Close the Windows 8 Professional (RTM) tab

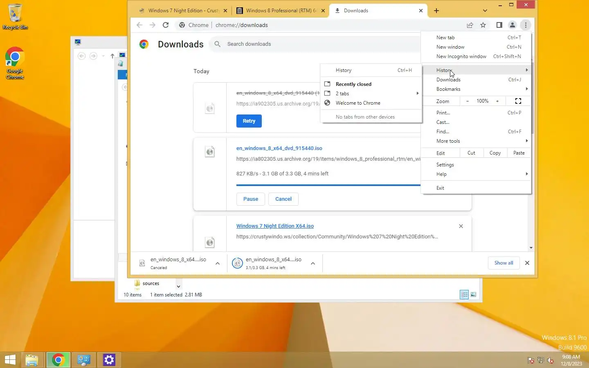323,11
